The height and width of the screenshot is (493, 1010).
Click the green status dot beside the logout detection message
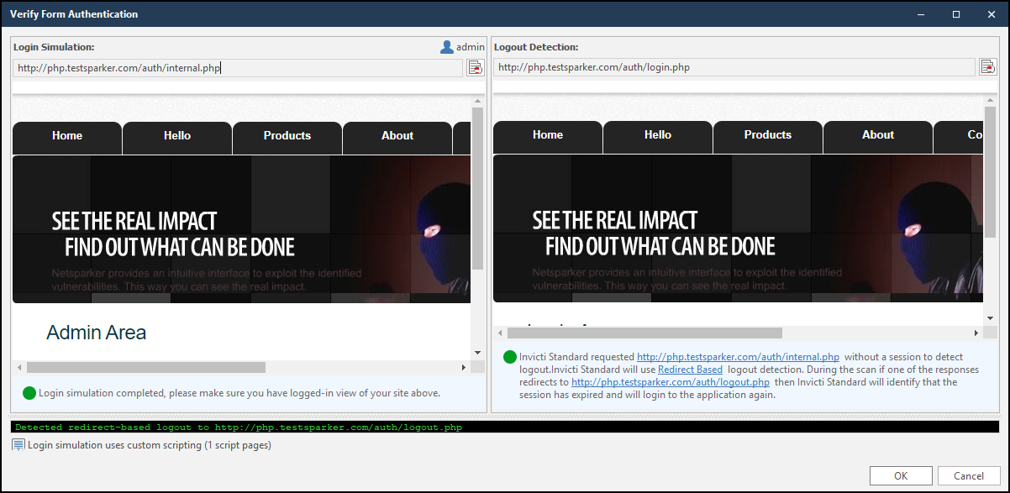pyautogui.click(x=509, y=356)
